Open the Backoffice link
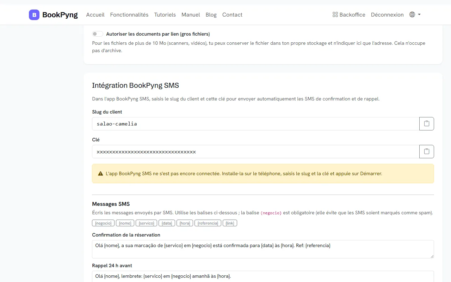 pyautogui.click(x=349, y=15)
